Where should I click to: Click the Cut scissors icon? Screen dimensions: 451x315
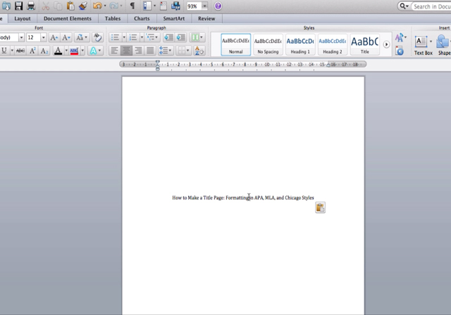point(45,6)
